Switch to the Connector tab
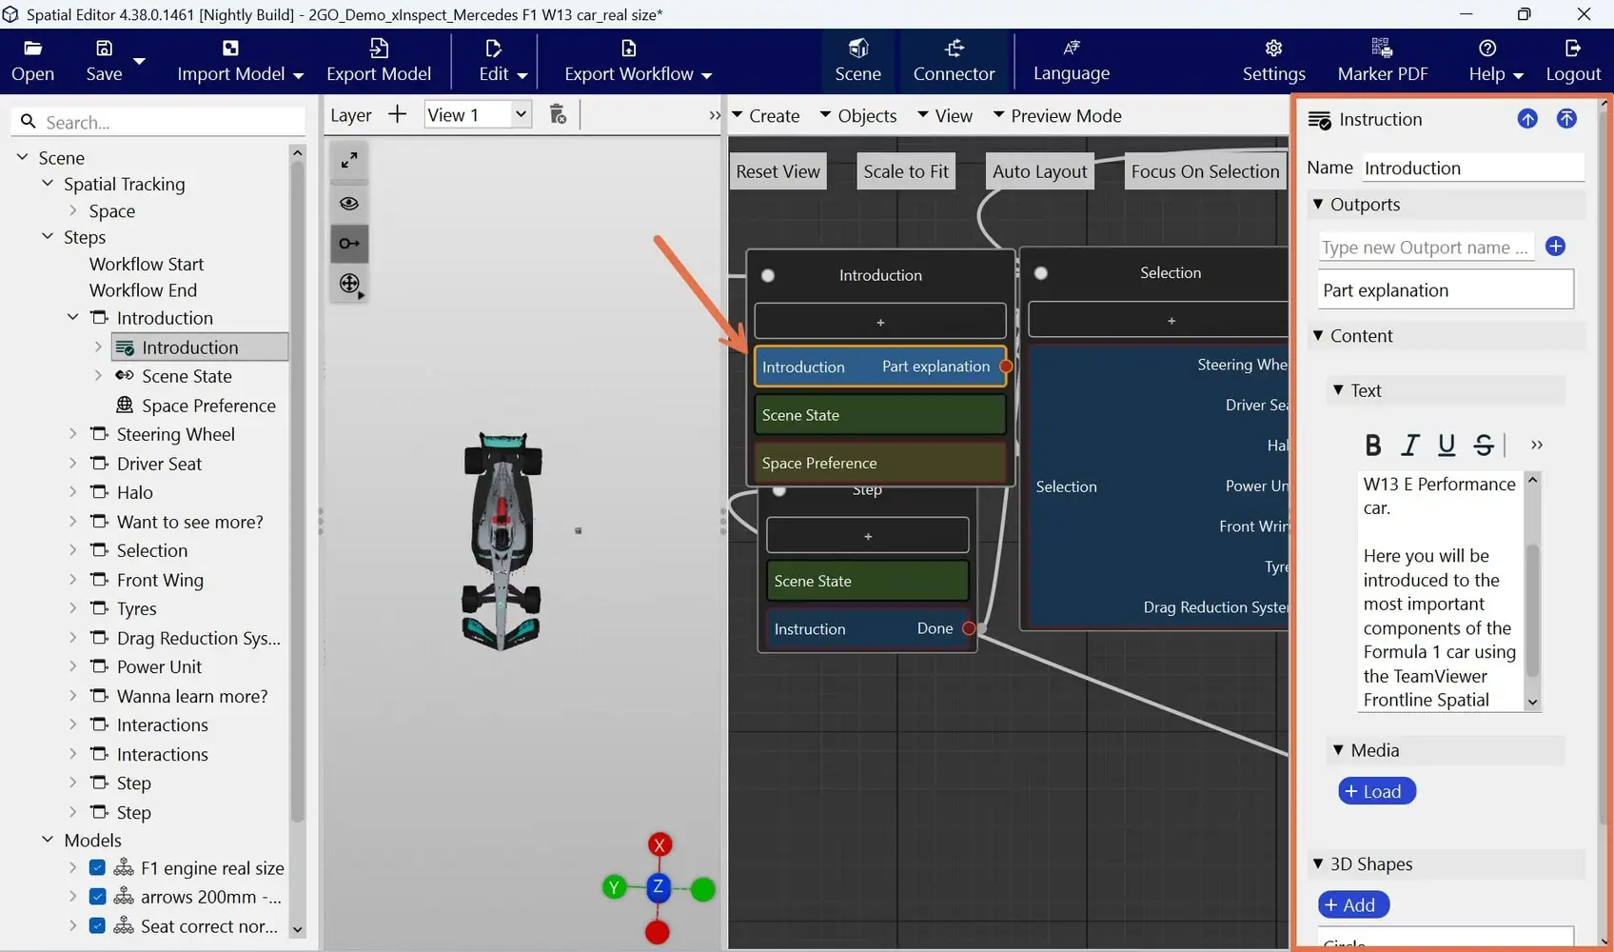This screenshot has height=952, width=1614. 954,61
